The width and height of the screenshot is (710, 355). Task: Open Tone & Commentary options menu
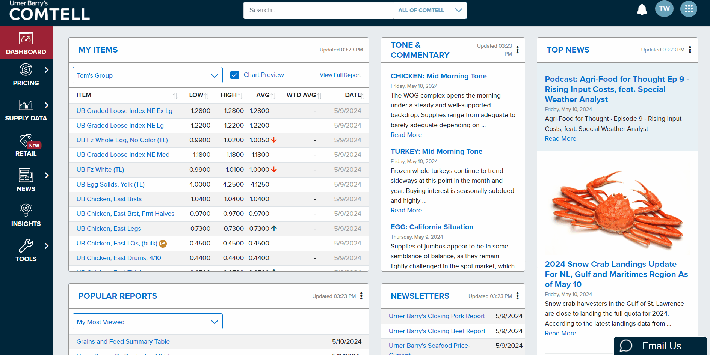point(518,50)
